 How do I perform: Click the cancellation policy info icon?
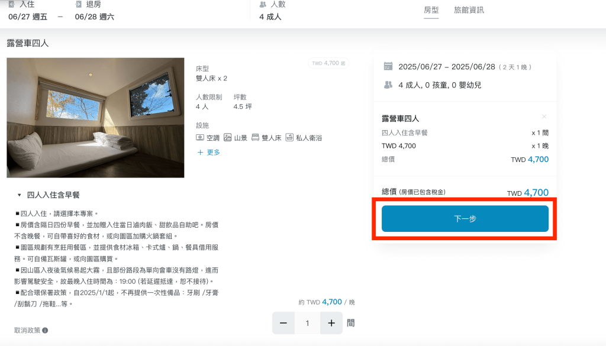pos(45,331)
